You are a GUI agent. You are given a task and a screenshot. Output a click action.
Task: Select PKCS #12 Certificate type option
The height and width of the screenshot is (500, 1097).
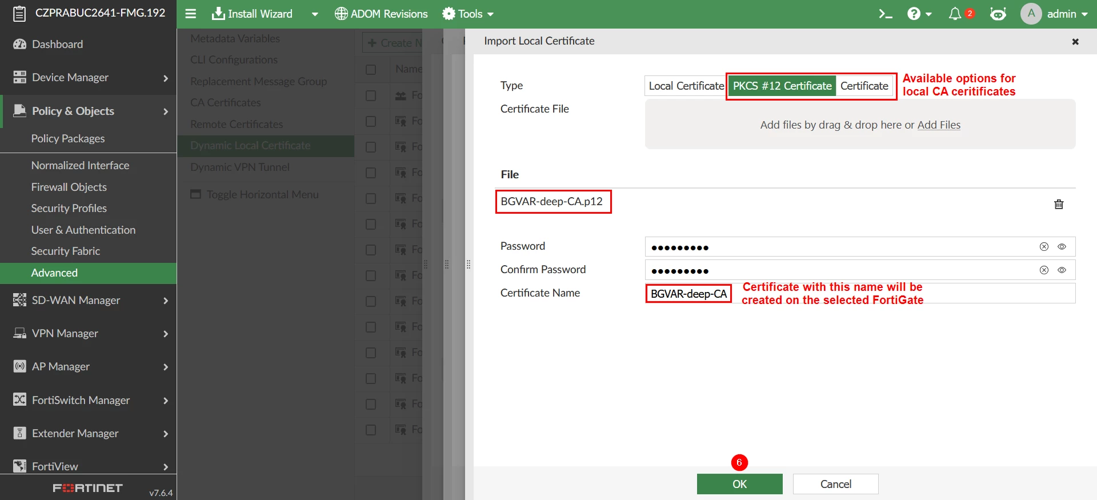(x=782, y=86)
